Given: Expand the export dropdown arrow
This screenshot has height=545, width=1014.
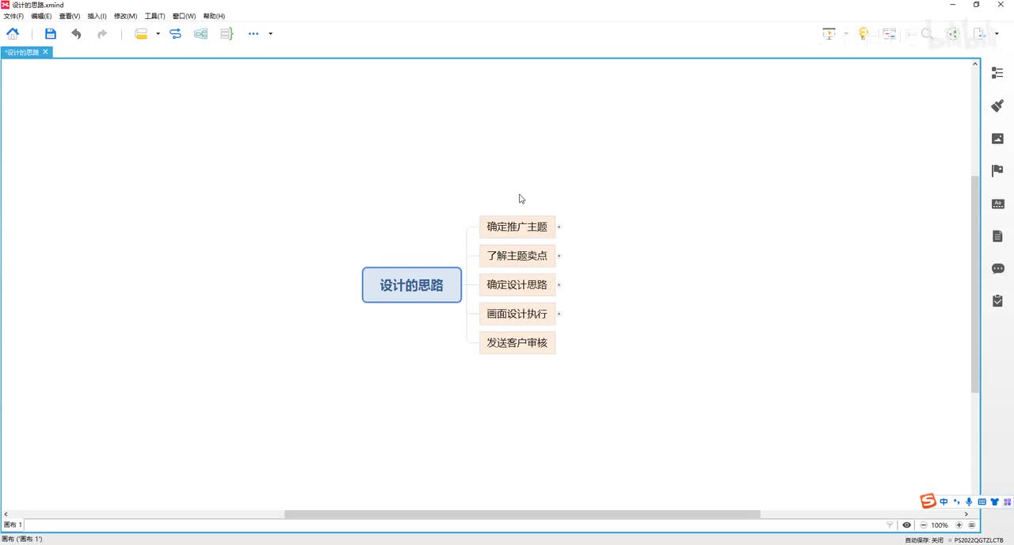Looking at the screenshot, I should pyautogui.click(x=997, y=34).
